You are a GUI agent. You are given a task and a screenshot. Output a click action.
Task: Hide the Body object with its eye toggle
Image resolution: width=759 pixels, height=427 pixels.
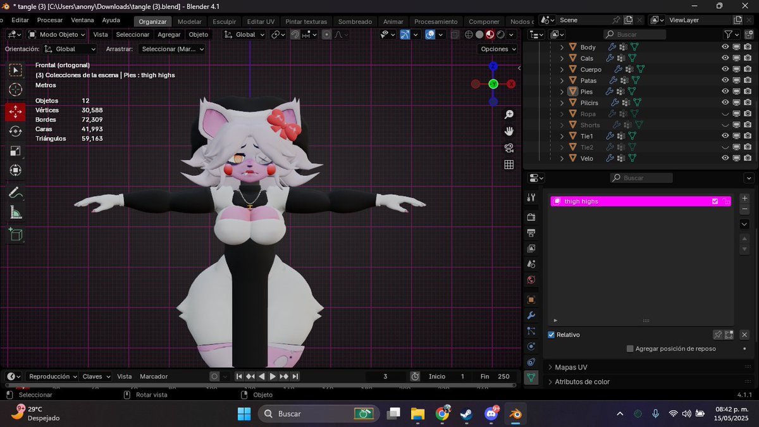(725, 46)
